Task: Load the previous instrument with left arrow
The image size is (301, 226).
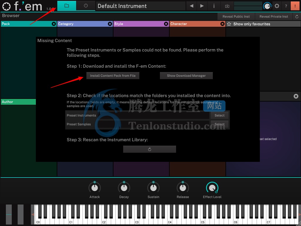Action: pyautogui.click(x=191, y=6)
